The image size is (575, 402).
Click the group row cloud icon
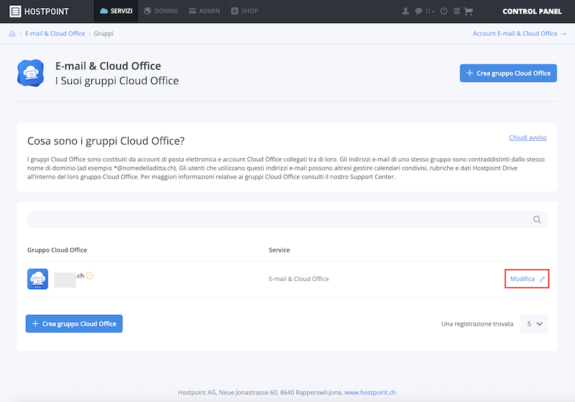tap(38, 279)
